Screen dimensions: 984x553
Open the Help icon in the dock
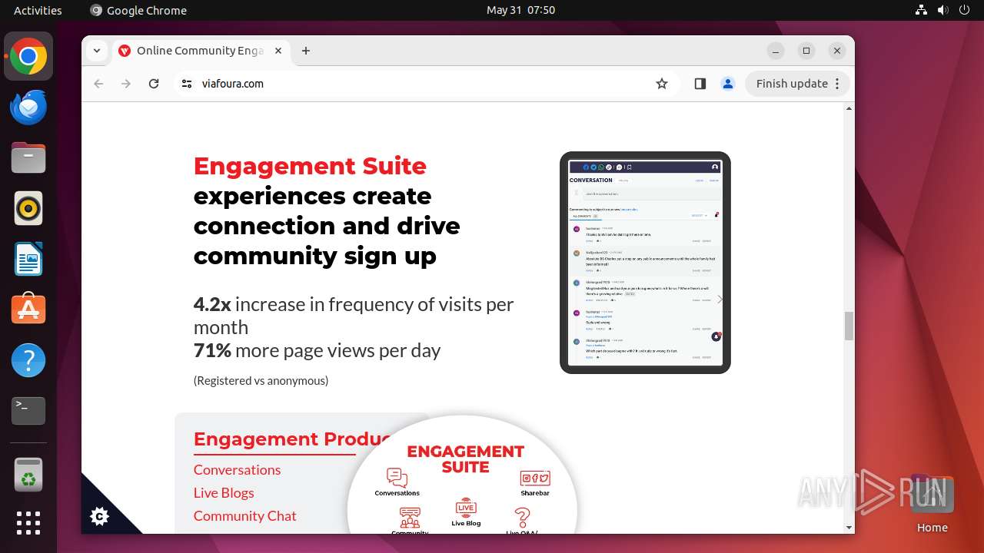[x=28, y=360]
